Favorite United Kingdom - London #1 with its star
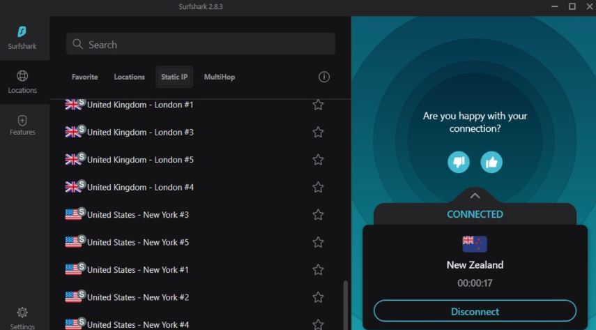 tap(318, 105)
